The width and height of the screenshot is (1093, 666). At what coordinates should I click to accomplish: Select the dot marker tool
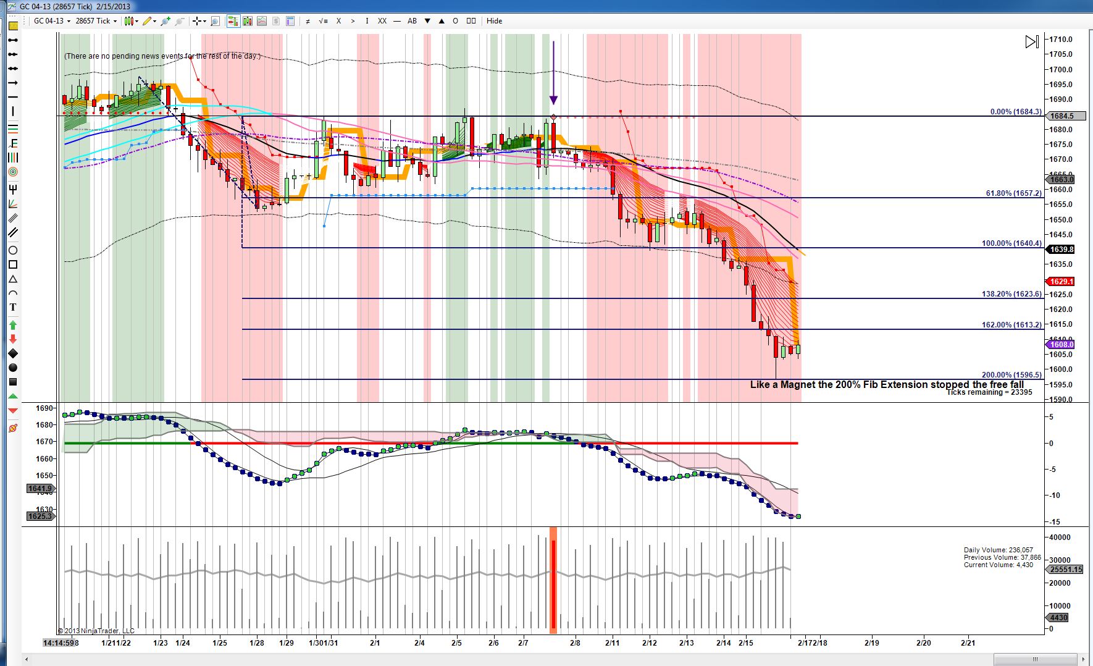(12, 368)
